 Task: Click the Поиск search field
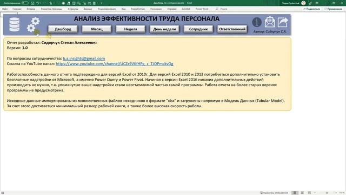click(x=223, y=9)
